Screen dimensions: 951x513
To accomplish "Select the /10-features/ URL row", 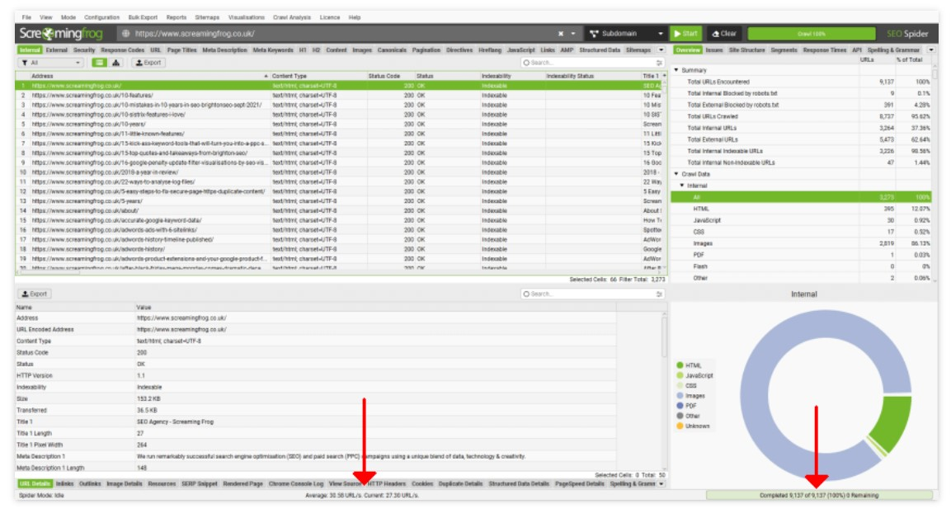I will 341,95.
